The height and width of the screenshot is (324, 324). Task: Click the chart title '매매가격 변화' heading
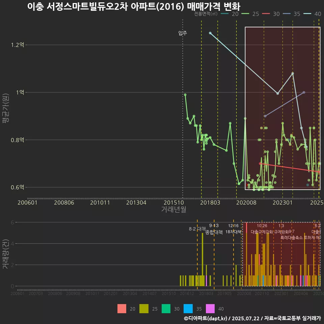[214, 7]
